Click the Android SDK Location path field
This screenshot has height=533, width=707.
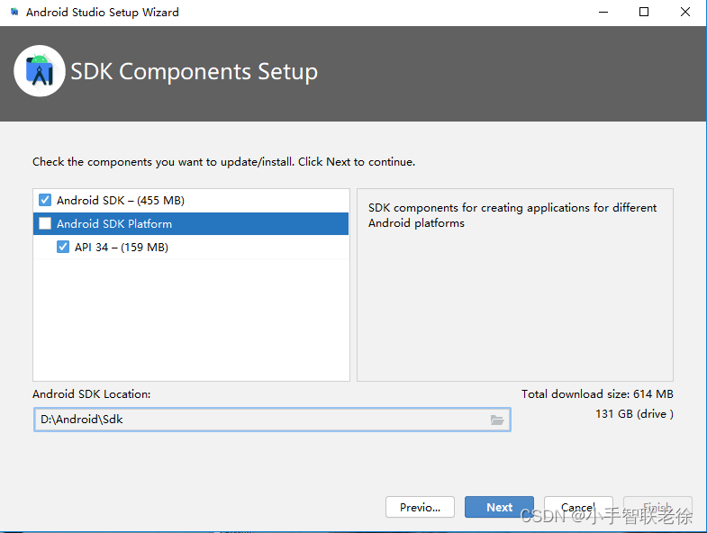[272, 420]
